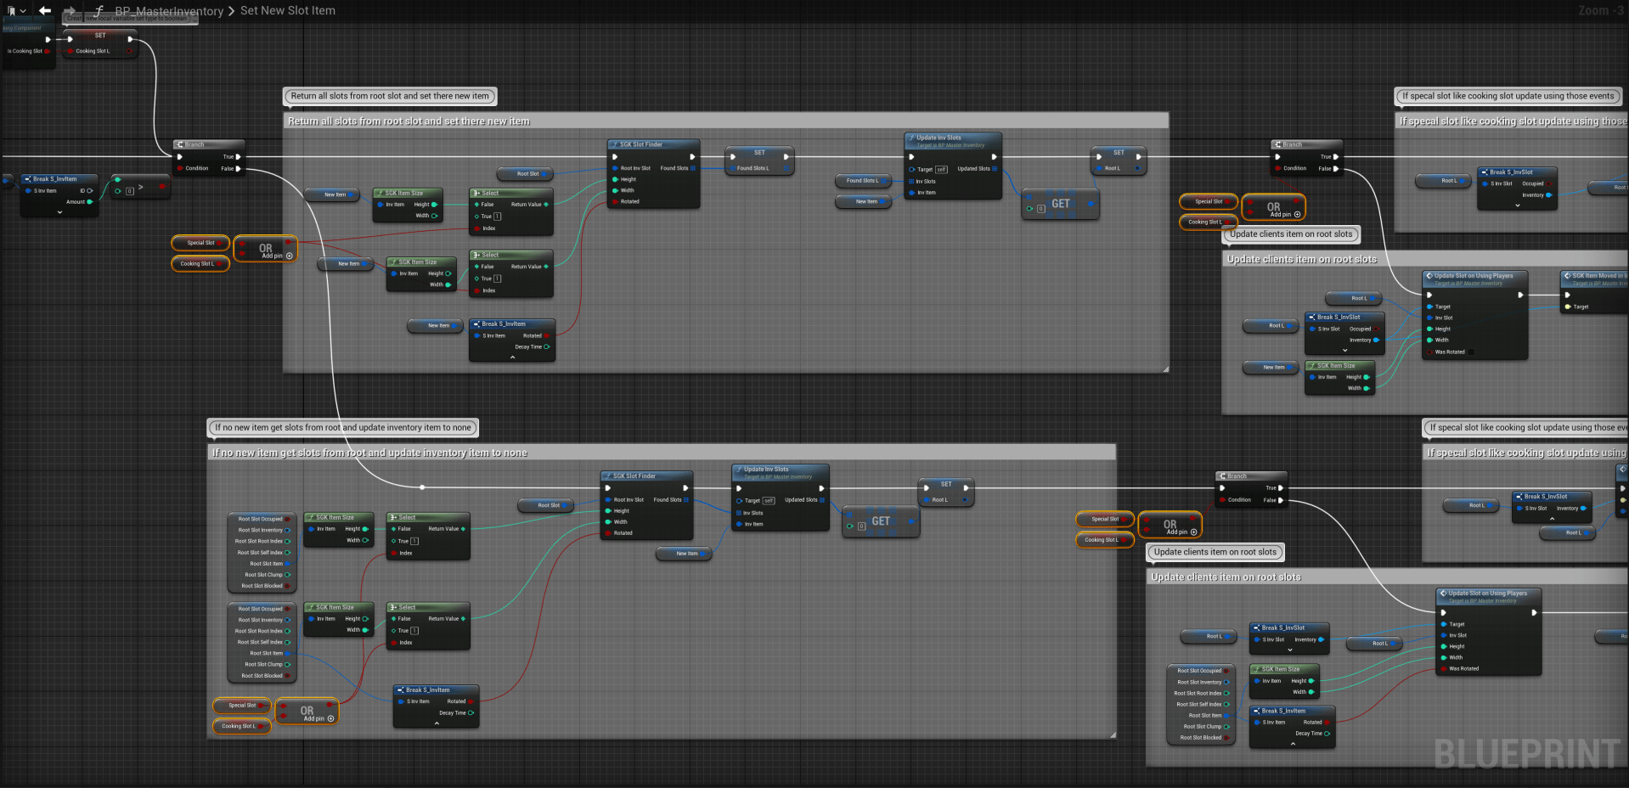Open the bookmark dropdown chevron

[23, 11]
